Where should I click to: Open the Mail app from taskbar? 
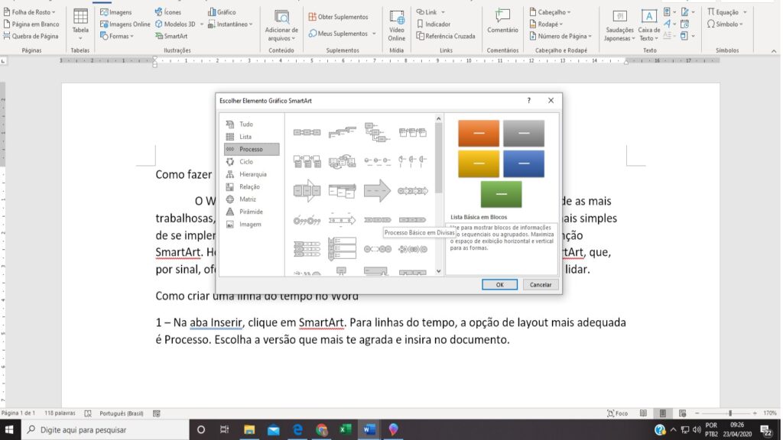(274, 429)
